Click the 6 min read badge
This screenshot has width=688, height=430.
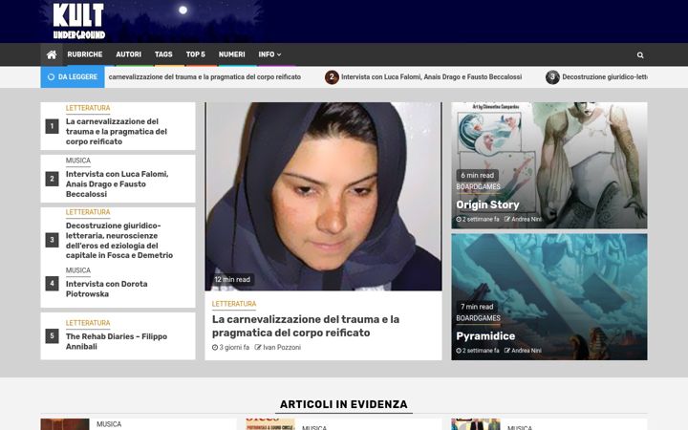477,175
